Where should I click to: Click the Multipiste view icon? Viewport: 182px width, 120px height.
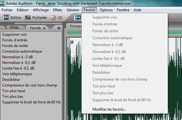(28, 18)
